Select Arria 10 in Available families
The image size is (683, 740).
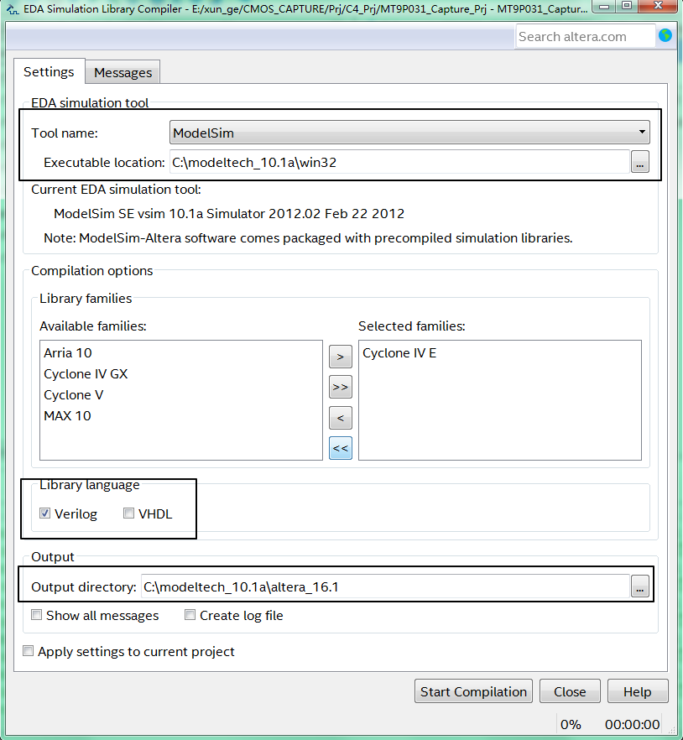coord(68,353)
